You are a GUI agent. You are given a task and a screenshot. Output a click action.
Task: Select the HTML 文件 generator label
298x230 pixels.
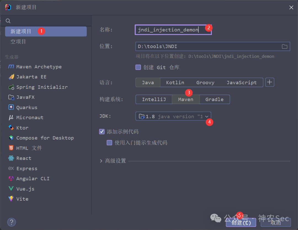(x=29, y=148)
